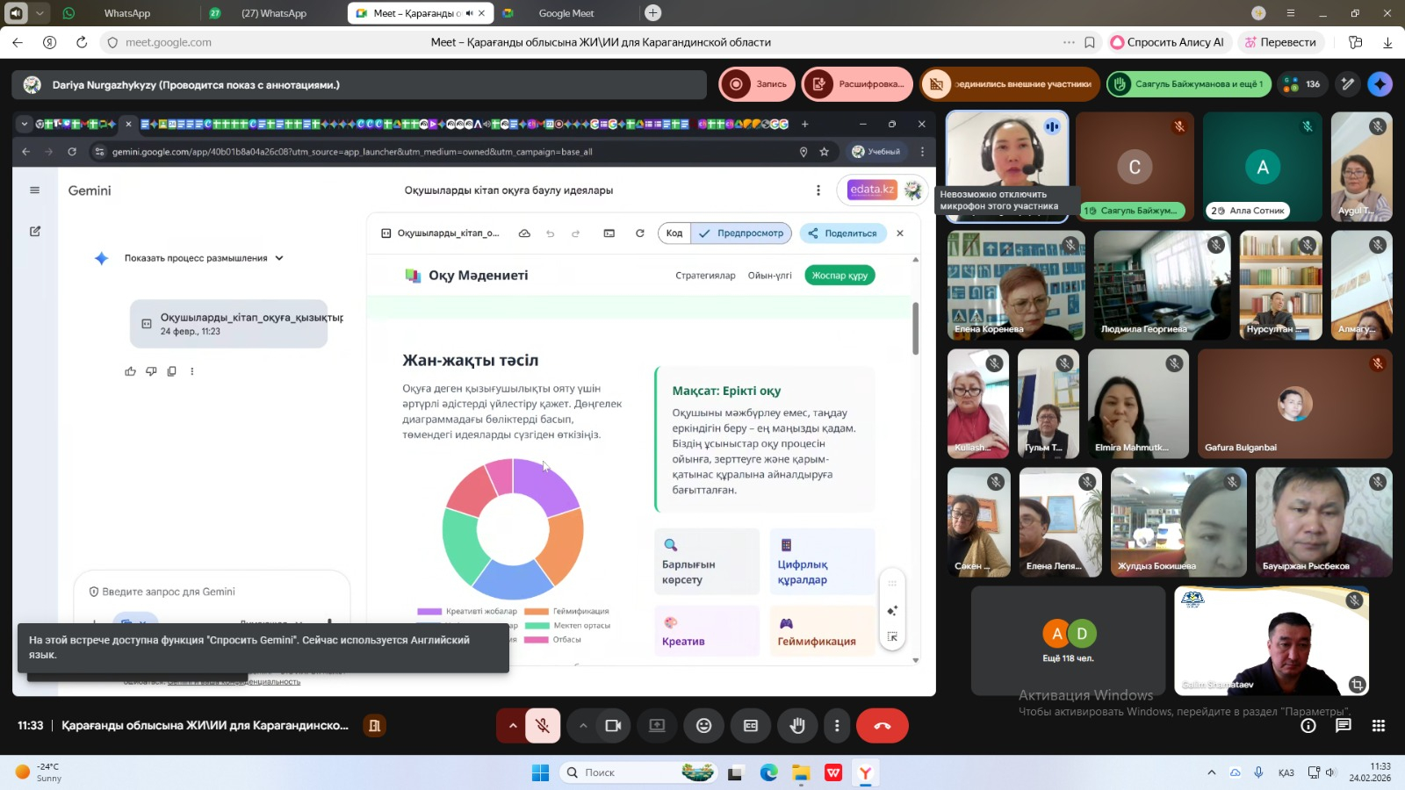Toggle the Запись recording button

[757, 84]
